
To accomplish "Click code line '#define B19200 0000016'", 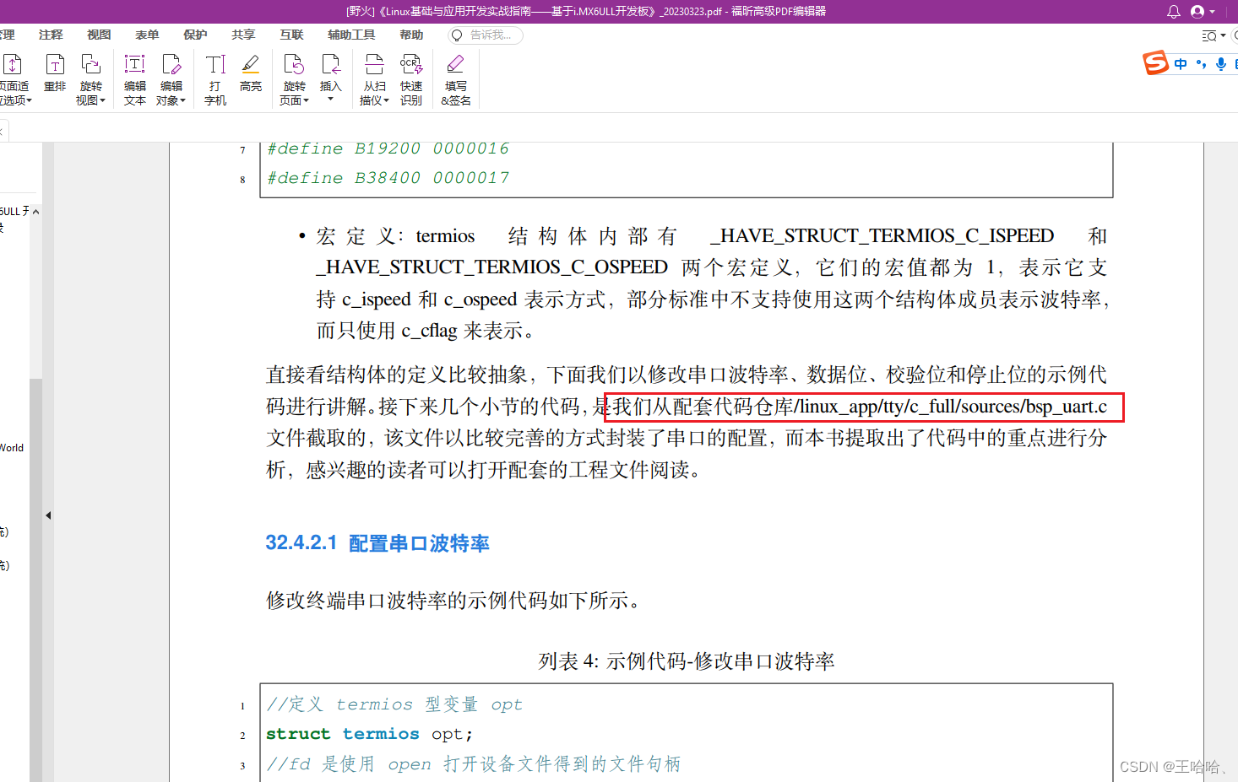I will [388, 148].
